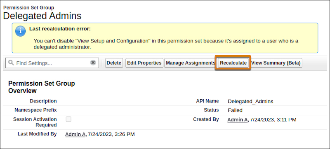This screenshot has height=149, width=330.
Task: Click the highlighted Recalculate button
Action: [233, 63]
